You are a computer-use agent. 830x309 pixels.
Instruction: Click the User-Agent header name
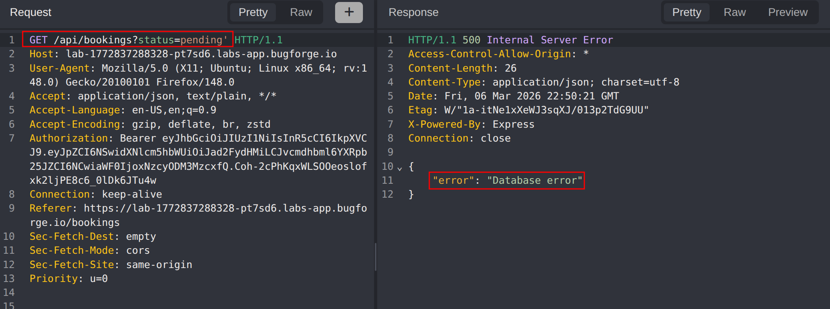pos(59,68)
